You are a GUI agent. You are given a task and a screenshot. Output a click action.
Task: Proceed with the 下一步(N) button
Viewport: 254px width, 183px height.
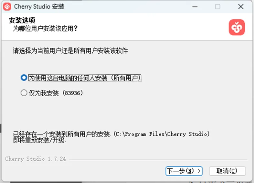(184, 171)
